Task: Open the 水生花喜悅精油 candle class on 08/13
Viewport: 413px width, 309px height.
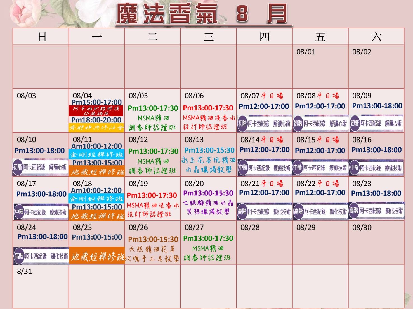Action: pyautogui.click(x=209, y=165)
